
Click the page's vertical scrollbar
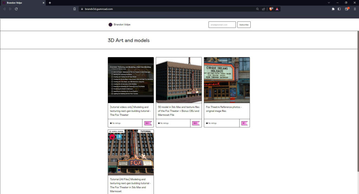(357, 105)
